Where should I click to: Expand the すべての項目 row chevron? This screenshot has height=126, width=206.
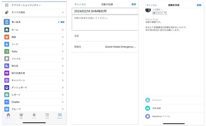coord(63,12)
